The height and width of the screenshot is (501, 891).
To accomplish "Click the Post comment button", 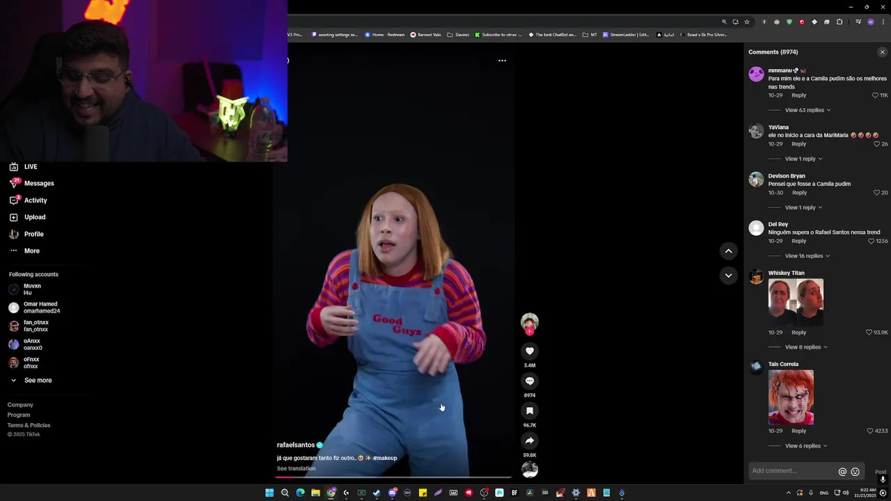I will [881, 472].
